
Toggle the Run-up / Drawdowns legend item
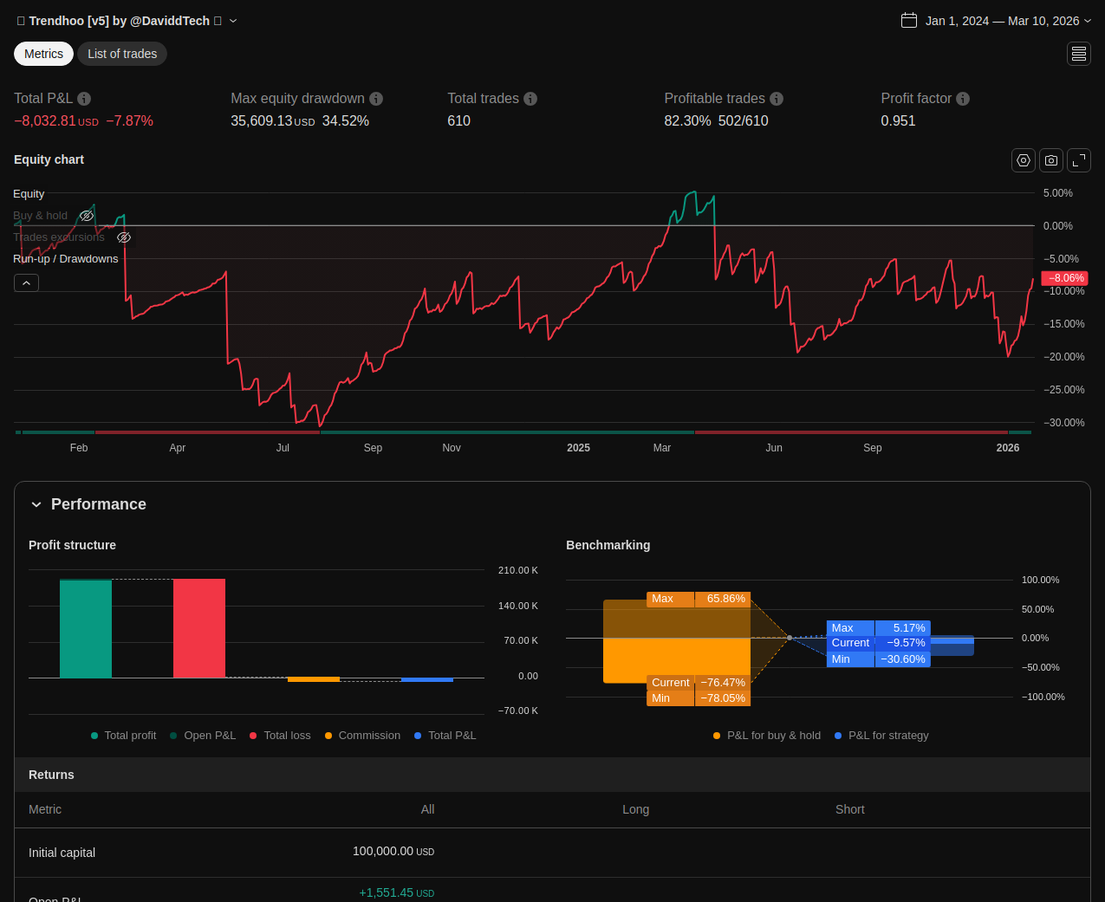click(x=66, y=259)
